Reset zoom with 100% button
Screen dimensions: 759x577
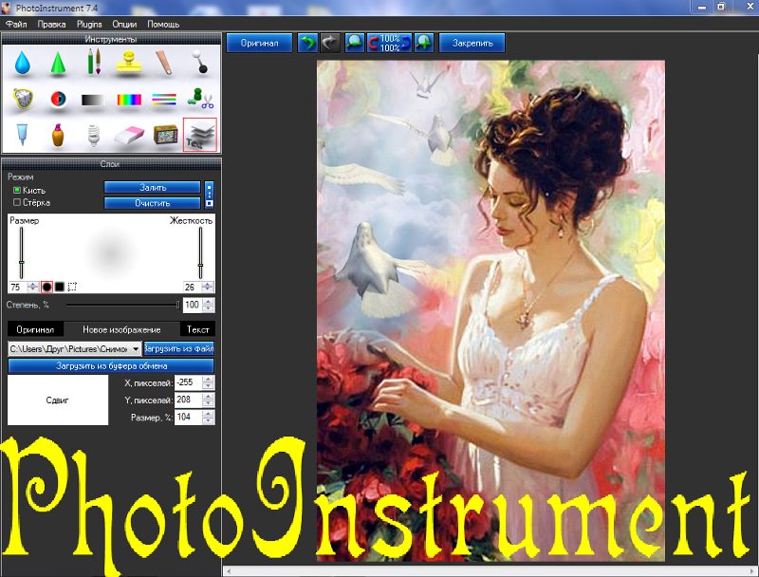pos(389,43)
